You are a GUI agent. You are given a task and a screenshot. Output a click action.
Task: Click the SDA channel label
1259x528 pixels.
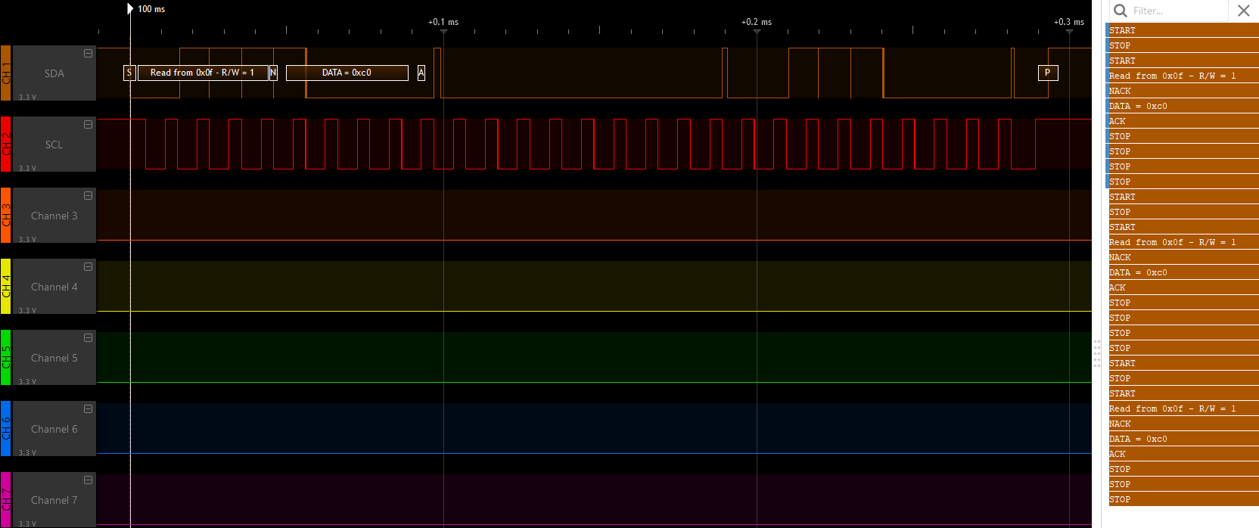[x=54, y=73]
